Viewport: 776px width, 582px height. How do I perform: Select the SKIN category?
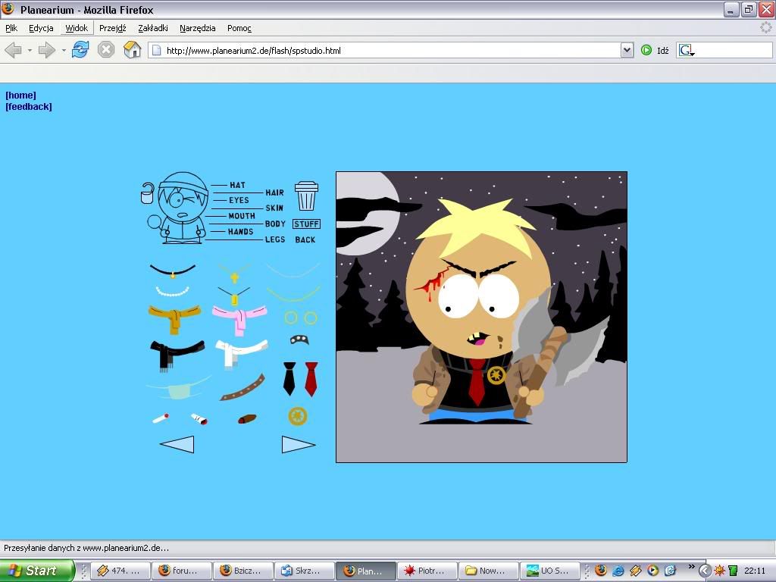tap(274, 208)
